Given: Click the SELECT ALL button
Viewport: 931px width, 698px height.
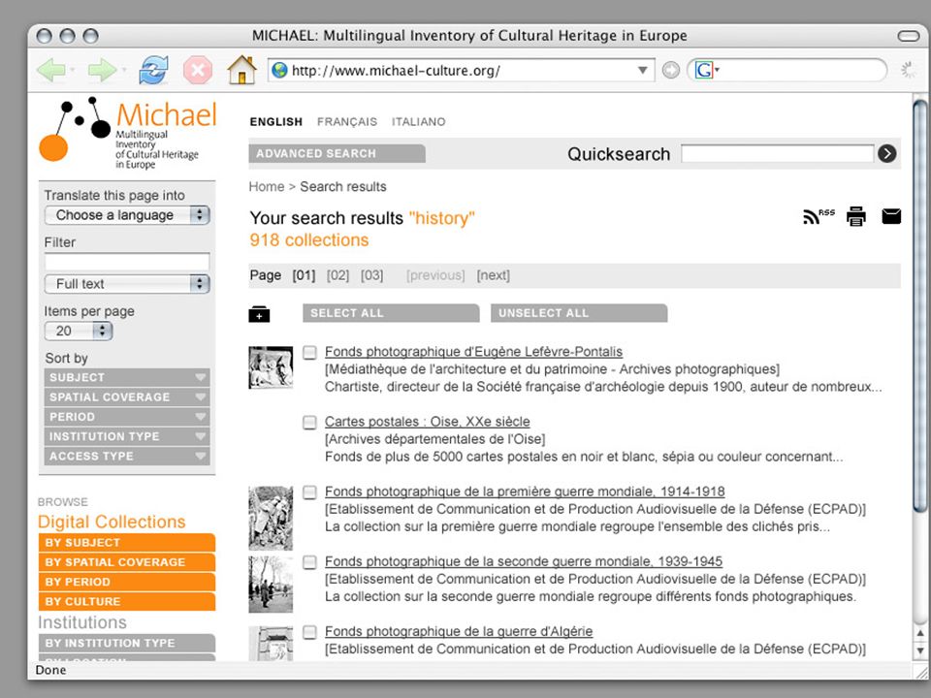Looking at the screenshot, I should point(391,313).
